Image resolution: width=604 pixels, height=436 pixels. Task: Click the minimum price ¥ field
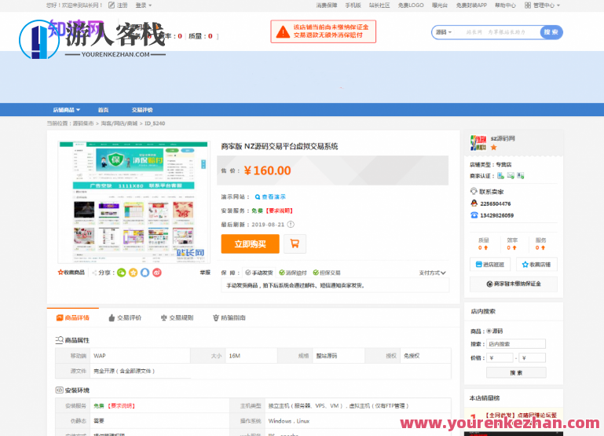(x=500, y=357)
